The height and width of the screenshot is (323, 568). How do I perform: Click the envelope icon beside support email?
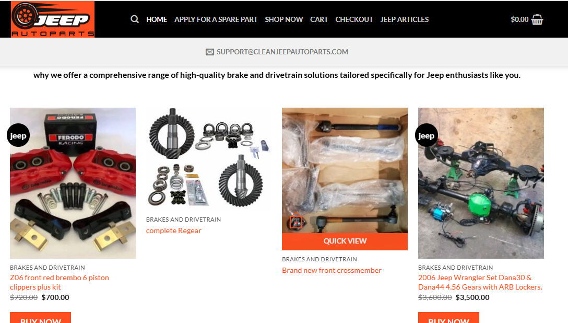pos(210,52)
